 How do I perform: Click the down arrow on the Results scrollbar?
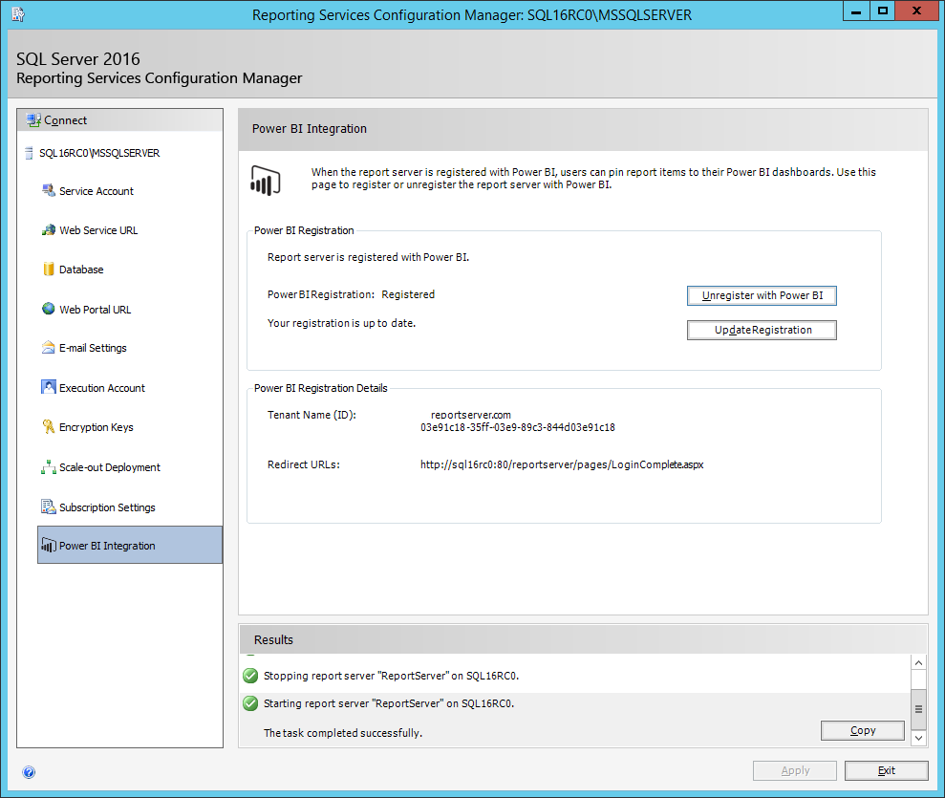[x=918, y=738]
